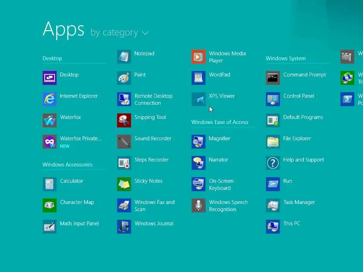Select the Desktop group header

pyautogui.click(x=52, y=58)
